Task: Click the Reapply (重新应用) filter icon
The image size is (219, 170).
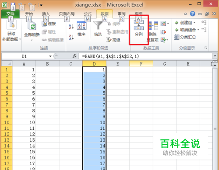Action: pyautogui.click(x=109, y=32)
